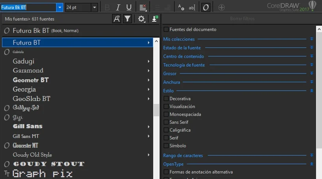
Task: Click the font preview A icon
Action: (117, 19)
